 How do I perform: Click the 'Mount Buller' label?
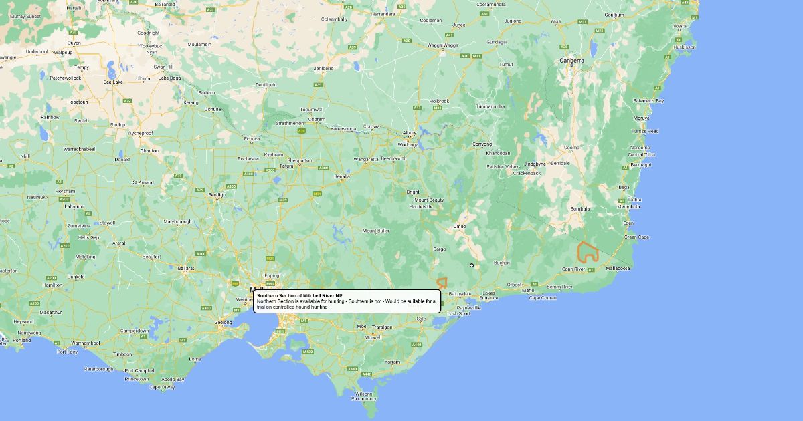click(376, 231)
